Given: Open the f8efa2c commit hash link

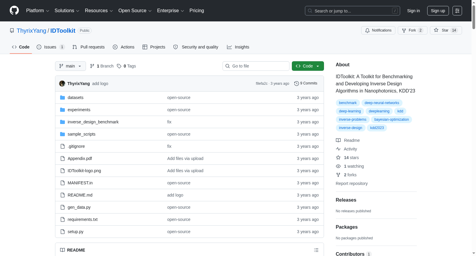Looking at the screenshot, I should pos(262,84).
